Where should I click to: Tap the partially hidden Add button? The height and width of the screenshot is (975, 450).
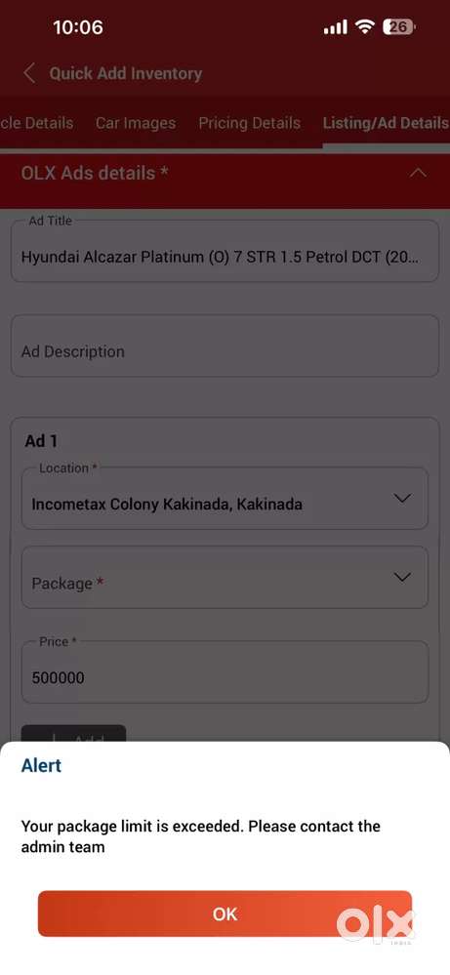(x=73, y=734)
